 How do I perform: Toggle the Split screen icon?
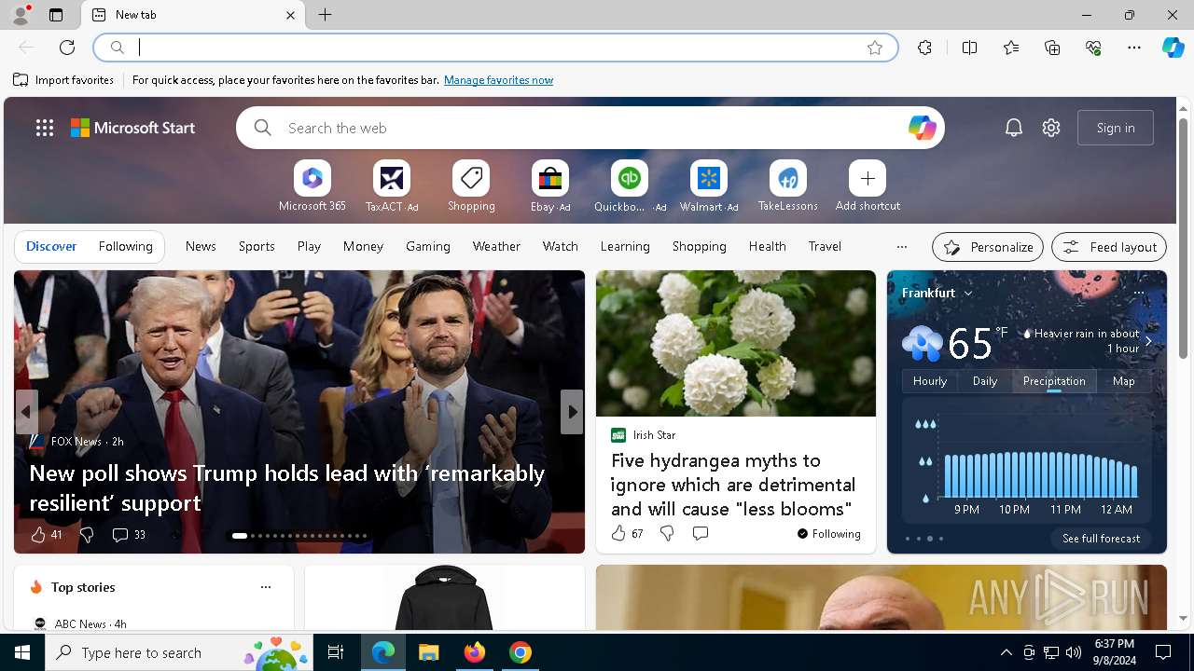tap(969, 48)
